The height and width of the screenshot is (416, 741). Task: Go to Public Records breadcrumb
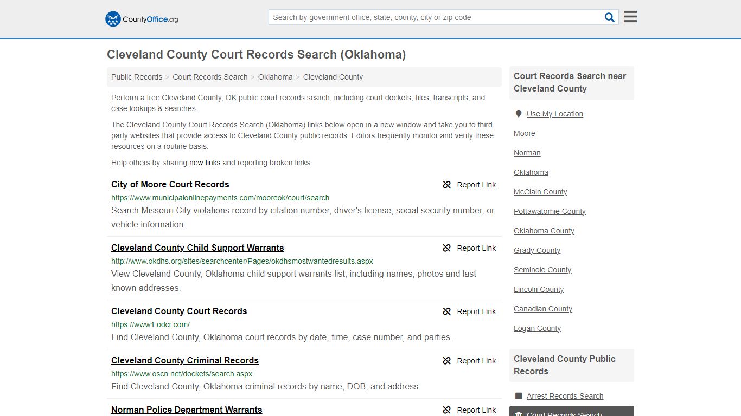(x=137, y=77)
